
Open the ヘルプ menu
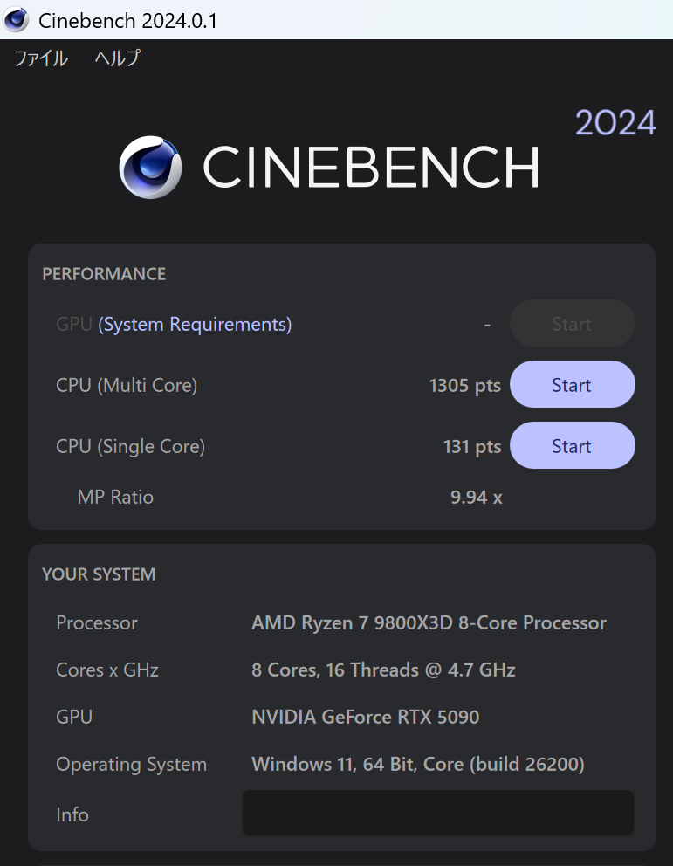118,58
